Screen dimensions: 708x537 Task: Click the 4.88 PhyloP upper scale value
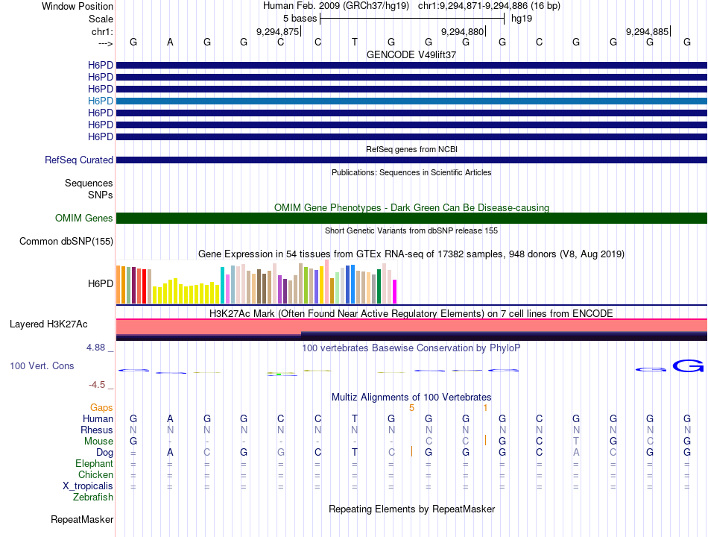pos(95,348)
